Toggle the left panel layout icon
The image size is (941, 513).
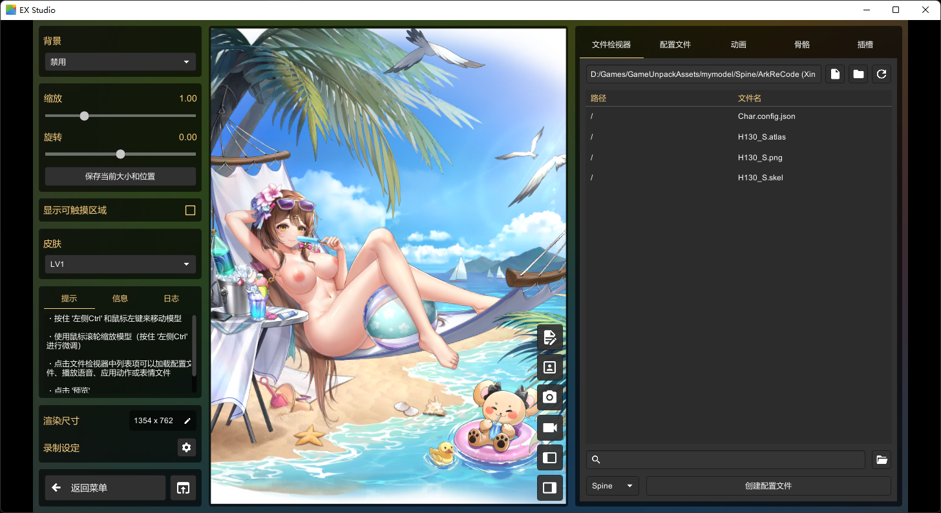click(550, 457)
